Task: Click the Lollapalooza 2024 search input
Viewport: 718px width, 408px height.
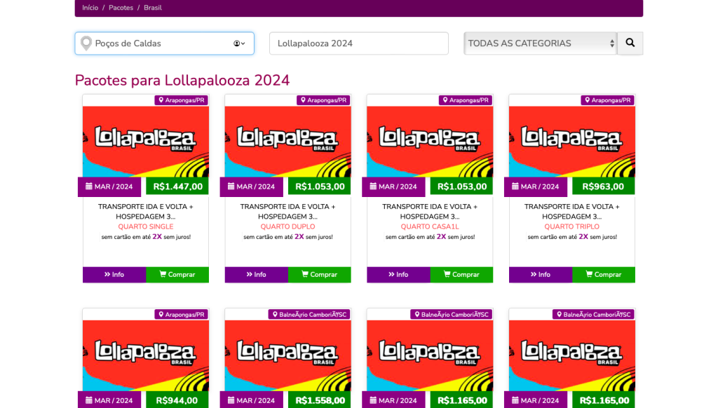Action: [358, 43]
